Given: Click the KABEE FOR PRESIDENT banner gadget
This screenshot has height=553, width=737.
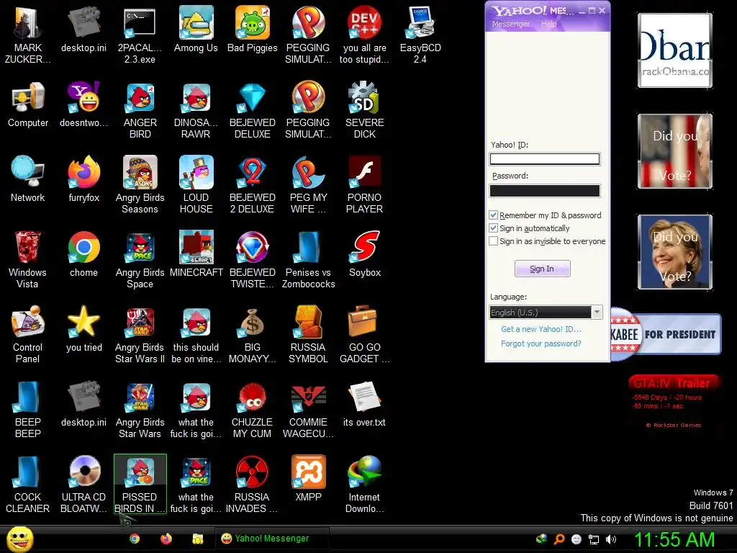Looking at the screenshot, I should coord(666,334).
